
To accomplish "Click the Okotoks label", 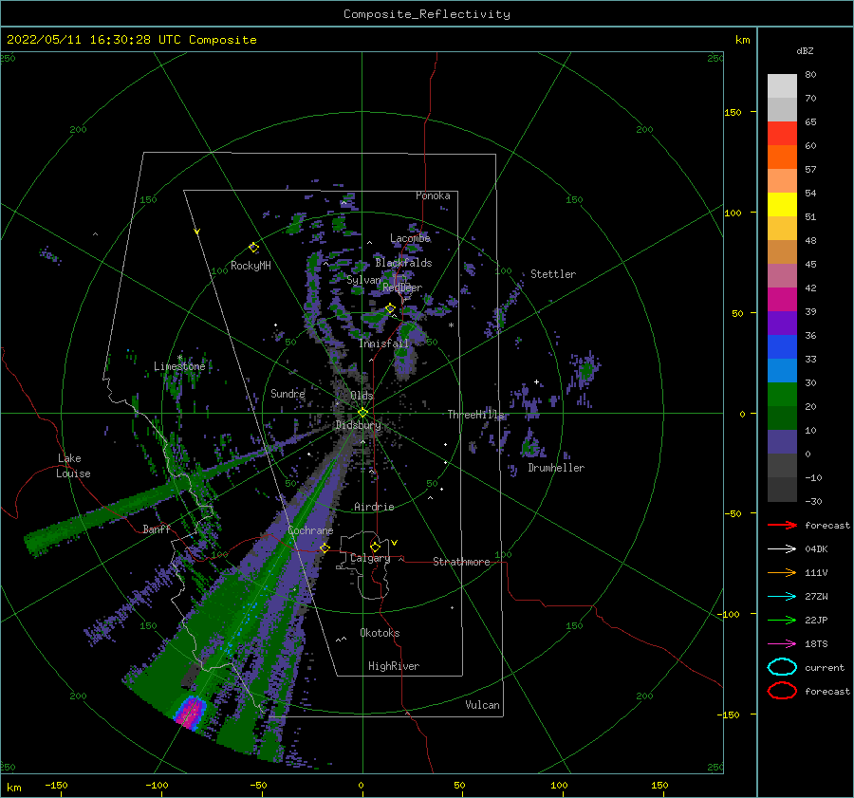I will pyautogui.click(x=380, y=633).
